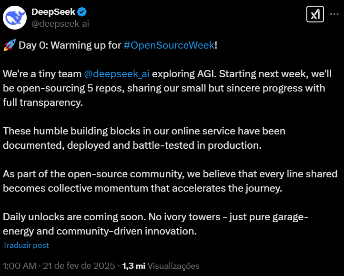Open the DeepSeek display name link
The width and height of the screenshot is (344, 276).
(x=52, y=12)
